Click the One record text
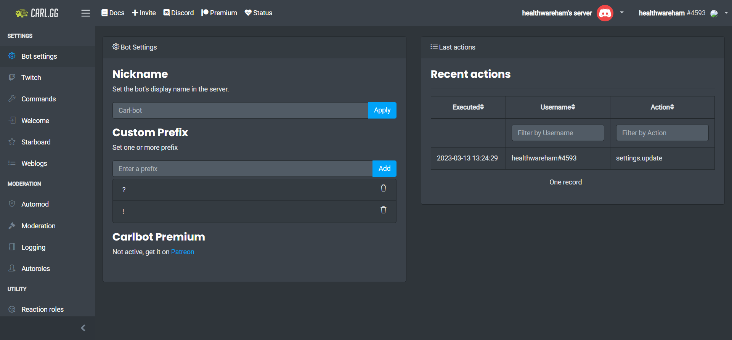Viewport: 732px width, 340px height. (x=566, y=182)
